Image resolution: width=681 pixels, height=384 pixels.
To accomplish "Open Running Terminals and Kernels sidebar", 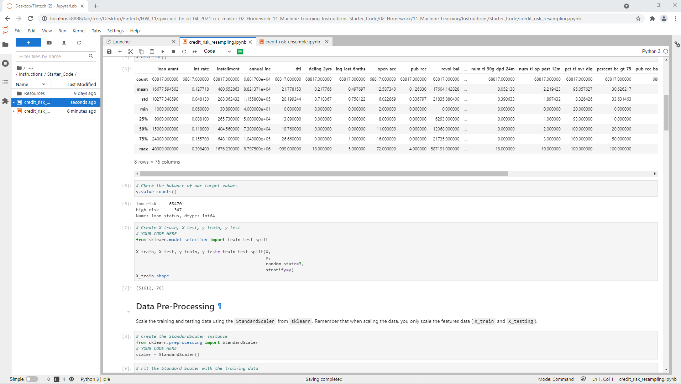I will 5,63.
